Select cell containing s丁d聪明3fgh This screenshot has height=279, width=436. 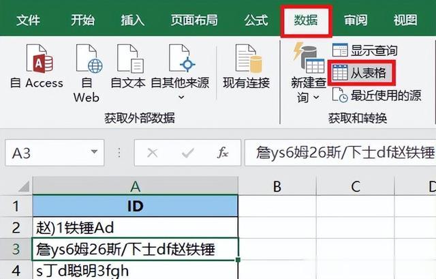click(135, 270)
